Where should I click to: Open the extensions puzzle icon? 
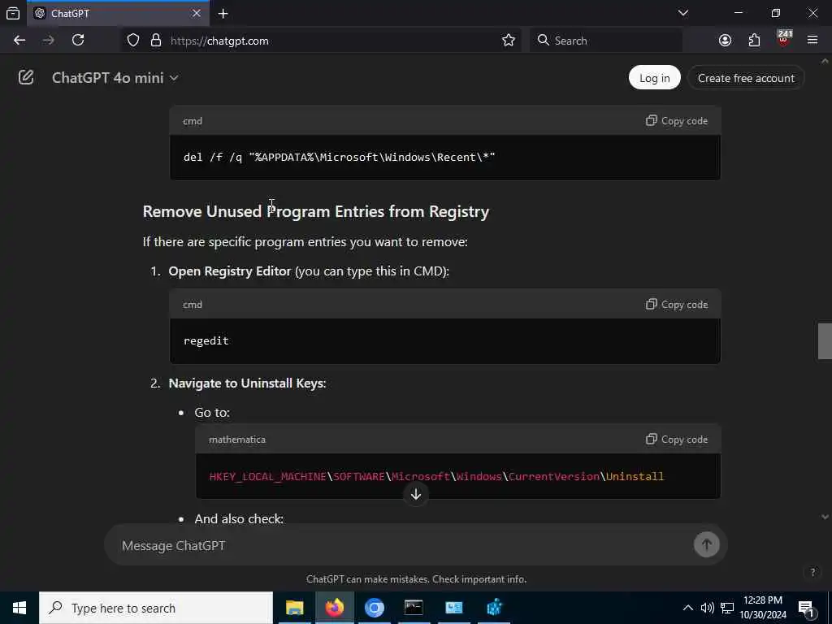(x=754, y=41)
